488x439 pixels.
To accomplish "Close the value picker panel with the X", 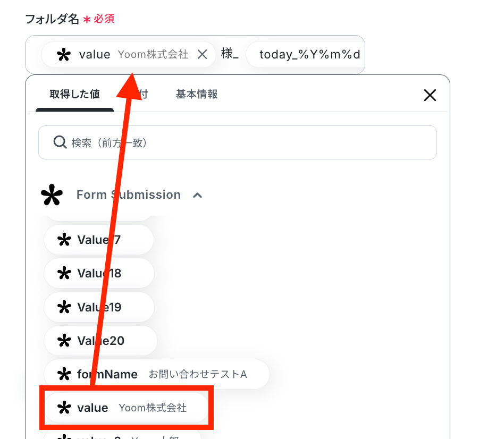I will point(430,95).
